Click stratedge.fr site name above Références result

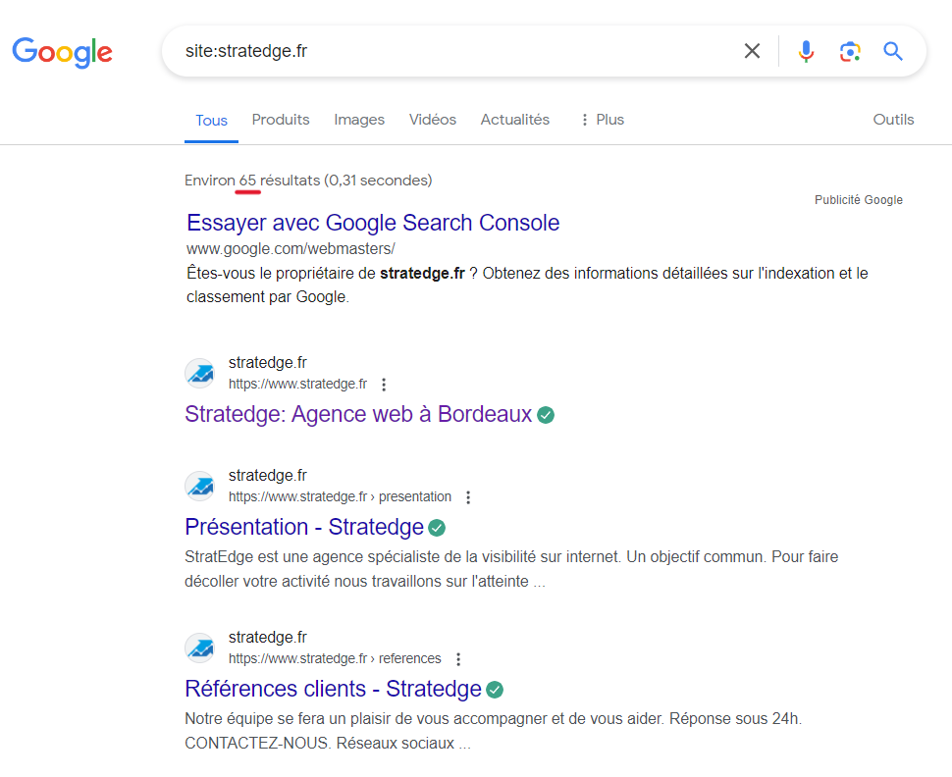[268, 638]
